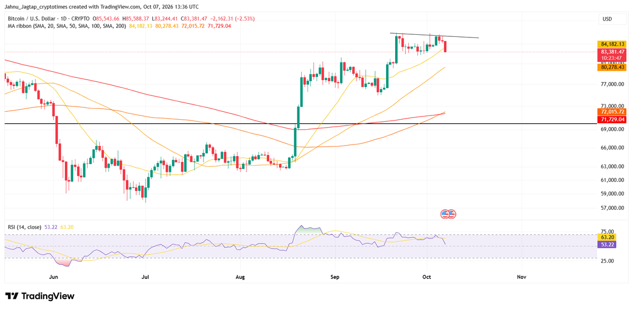Click the Jun label on the time axis
This screenshot has height=309, width=633.
tap(53, 276)
